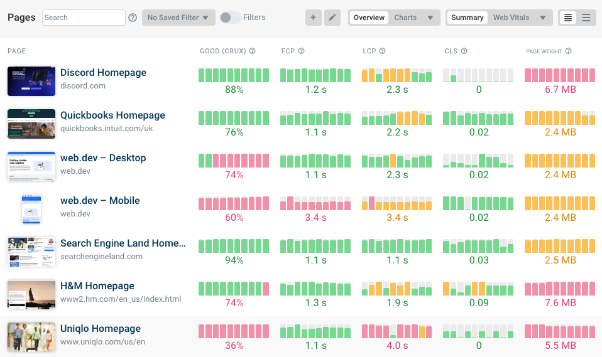Image resolution: width=602 pixels, height=357 pixels.
Task: Open the Quickbooks Homepage page link
Action: [112, 115]
